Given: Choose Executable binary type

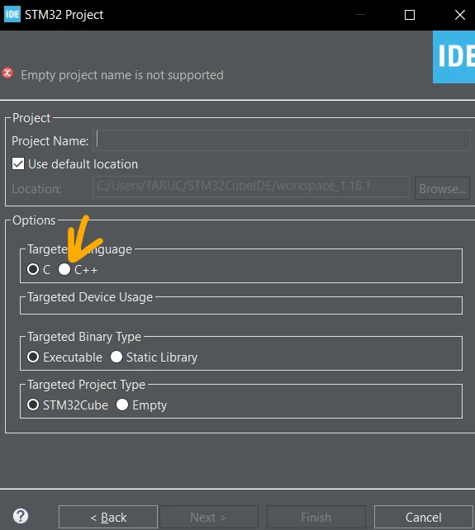Looking at the screenshot, I should click(x=33, y=357).
